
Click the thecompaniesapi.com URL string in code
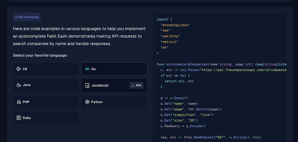[244, 70]
